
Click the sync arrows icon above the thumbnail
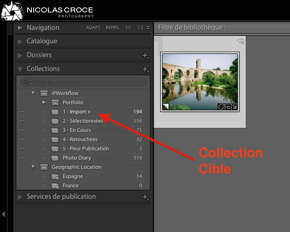pyautogui.click(x=241, y=42)
